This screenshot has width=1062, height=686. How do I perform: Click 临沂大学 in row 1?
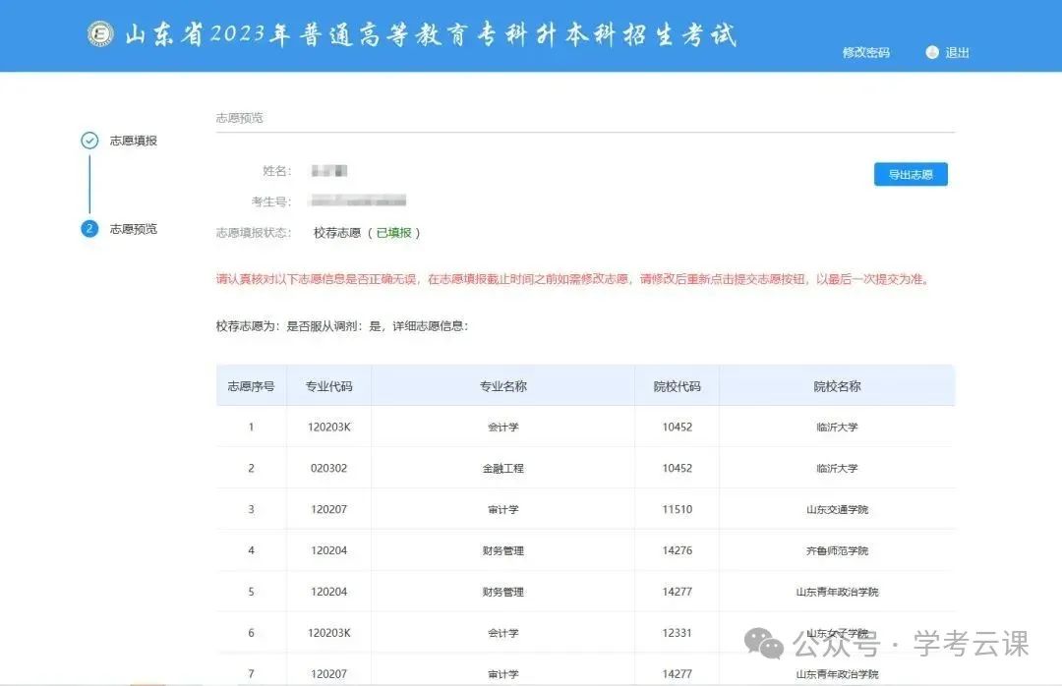point(837,428)
